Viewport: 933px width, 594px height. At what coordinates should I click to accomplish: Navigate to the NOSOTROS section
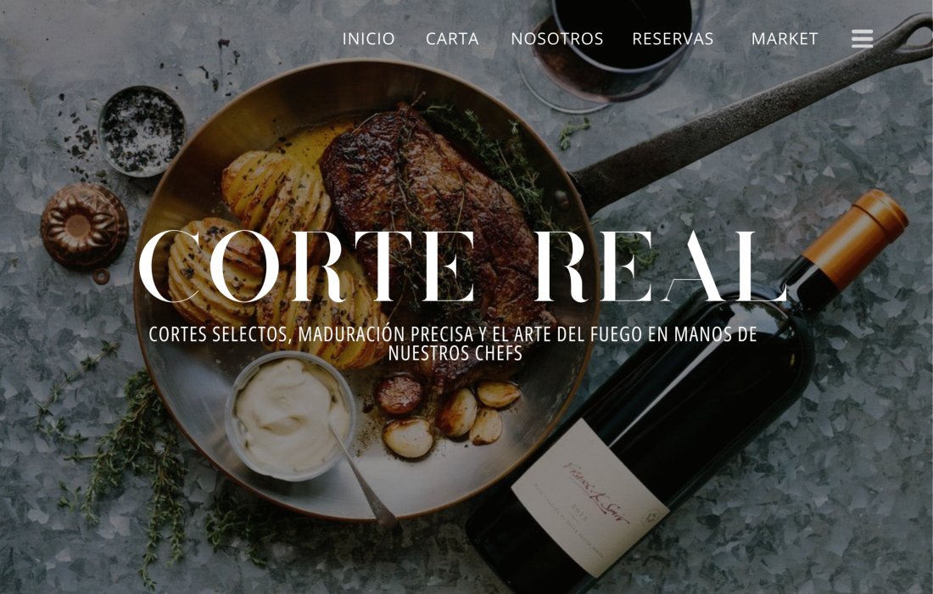click(x=557, y=39)
